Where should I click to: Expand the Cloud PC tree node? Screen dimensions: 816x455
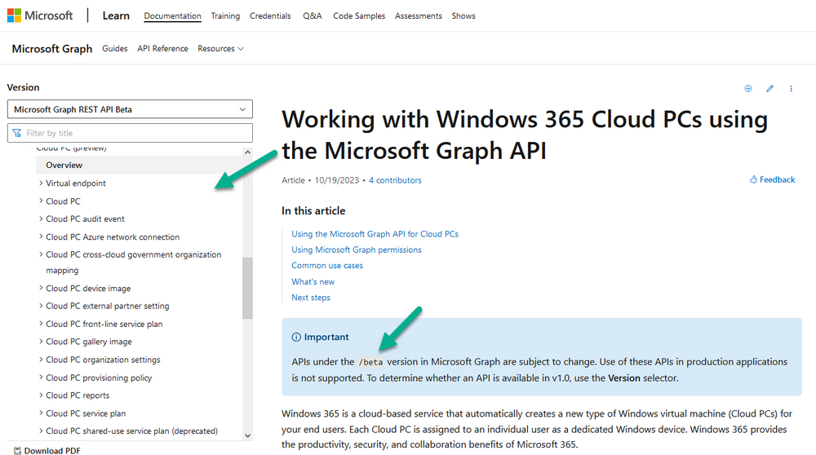(x=41, y=201)
